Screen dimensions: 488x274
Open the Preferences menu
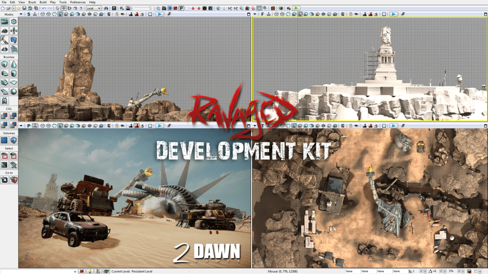78,2
